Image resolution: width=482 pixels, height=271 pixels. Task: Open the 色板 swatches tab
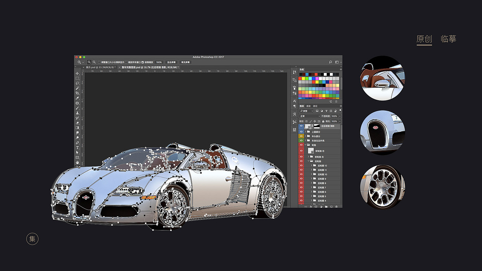click(x=302, y=70)
